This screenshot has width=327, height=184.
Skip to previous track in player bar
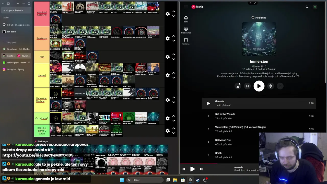coord(183,169)
